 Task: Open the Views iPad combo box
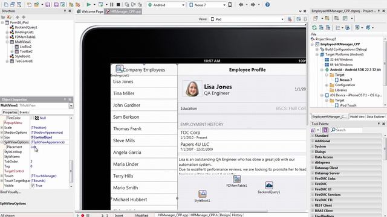(247, 19)
